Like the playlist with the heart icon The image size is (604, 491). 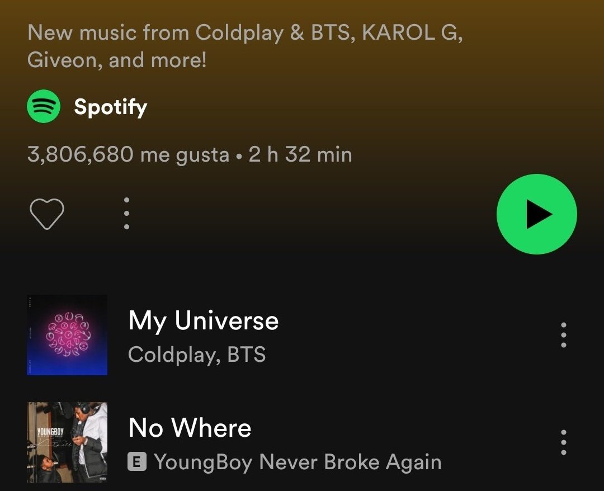[47, 214]
